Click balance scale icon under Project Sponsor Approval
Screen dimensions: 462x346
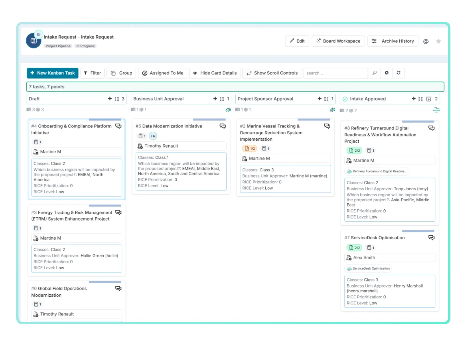click(333, 110)
